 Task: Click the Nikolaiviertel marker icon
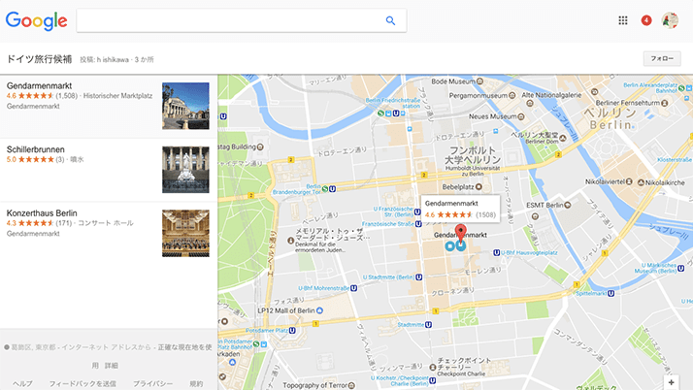coord(629,181)
